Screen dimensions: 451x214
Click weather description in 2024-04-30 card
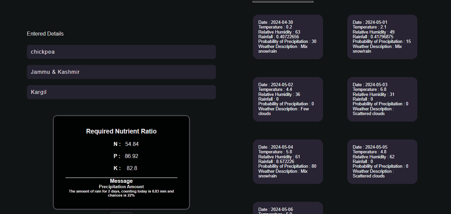[x=283, y=49]
